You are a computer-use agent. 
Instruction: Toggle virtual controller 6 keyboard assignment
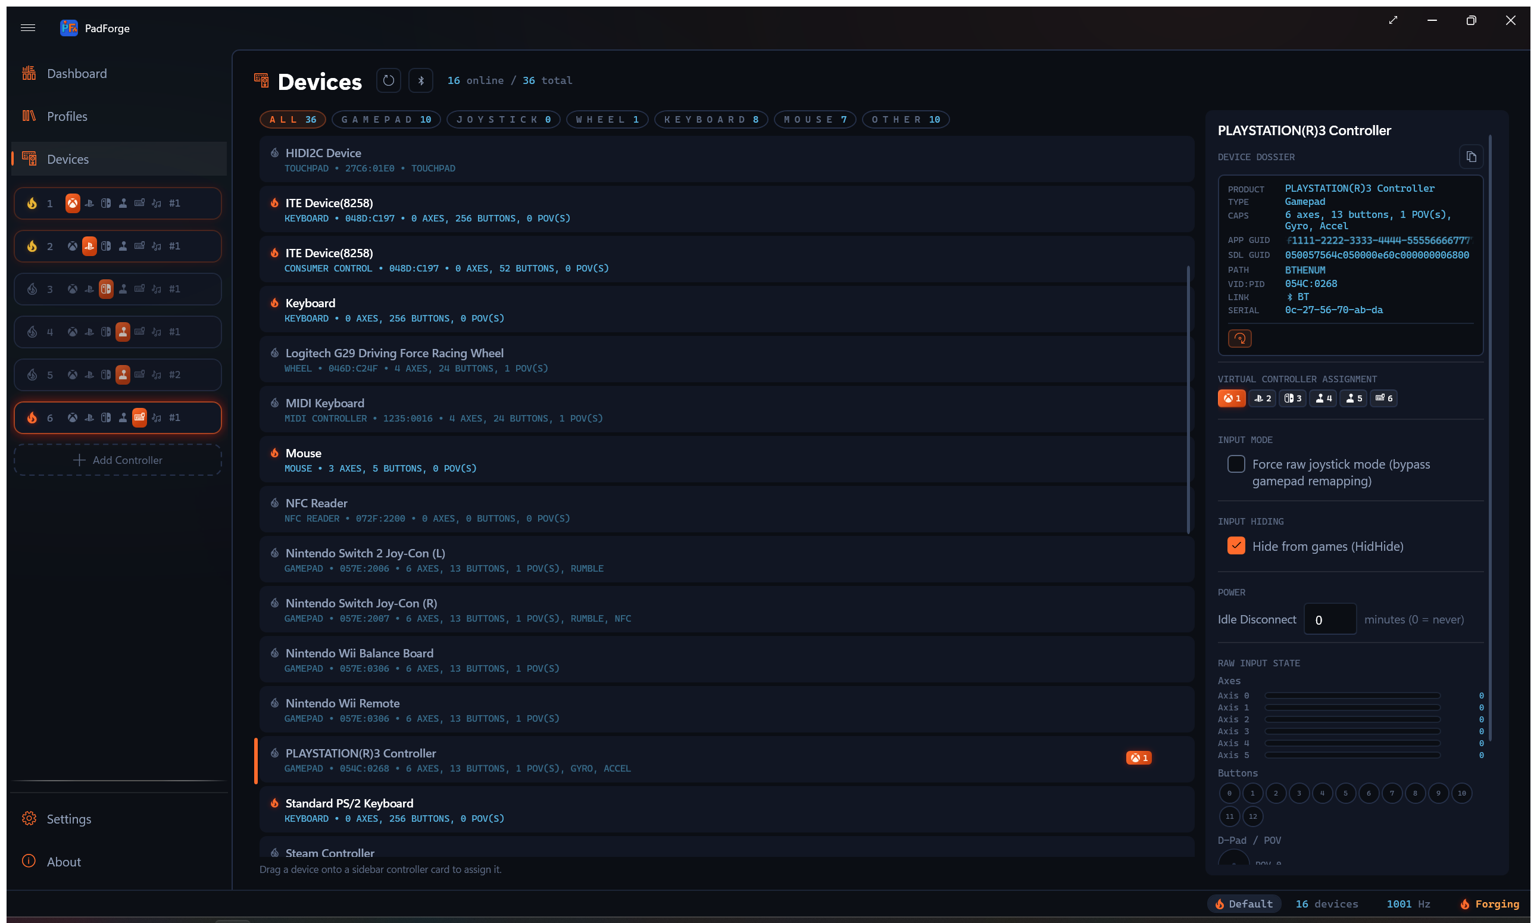coord(1383,398)
